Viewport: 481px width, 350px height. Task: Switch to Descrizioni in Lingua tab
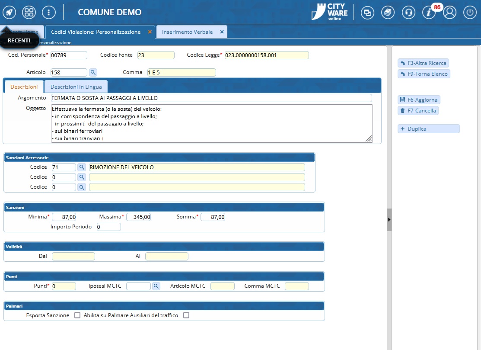coord(76,87)
